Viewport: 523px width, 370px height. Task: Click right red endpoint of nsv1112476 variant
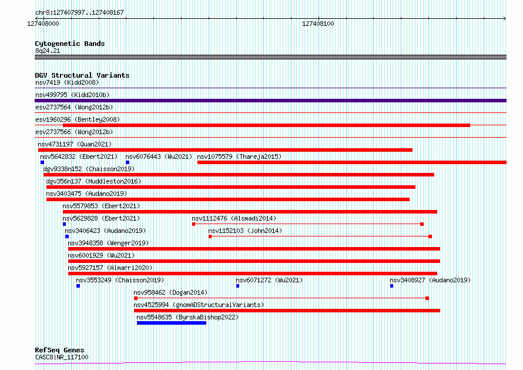pyautogui.click(x=422, y=224)
